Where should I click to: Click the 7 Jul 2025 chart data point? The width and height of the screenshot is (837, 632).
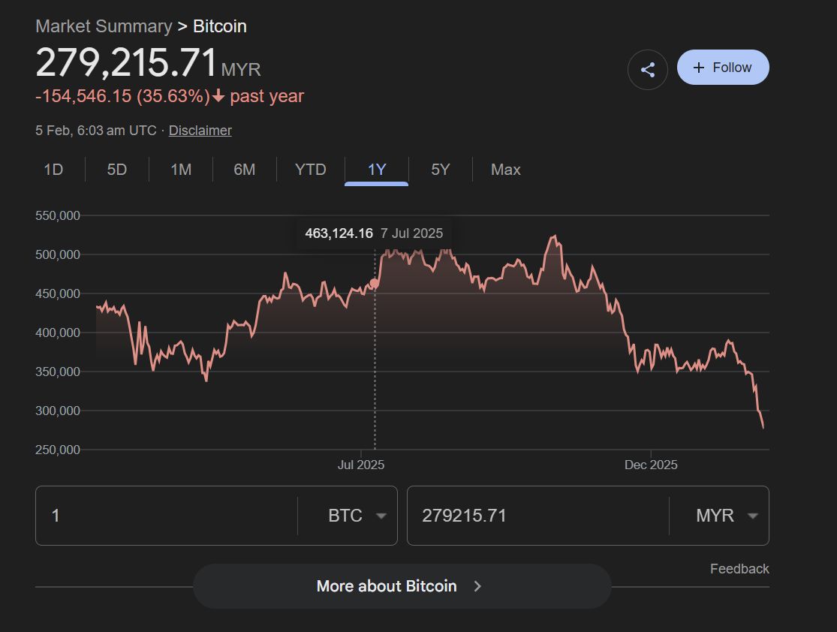375,283
